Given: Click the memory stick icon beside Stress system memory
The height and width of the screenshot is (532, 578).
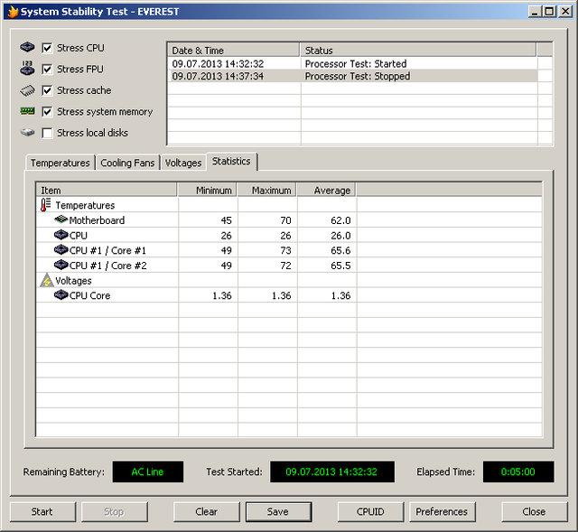Looking at the screenshot, I should tap(27, 111).
